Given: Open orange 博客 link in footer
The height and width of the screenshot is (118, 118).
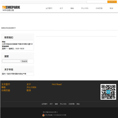Looking at the screenshot, I should coord(4,88).
